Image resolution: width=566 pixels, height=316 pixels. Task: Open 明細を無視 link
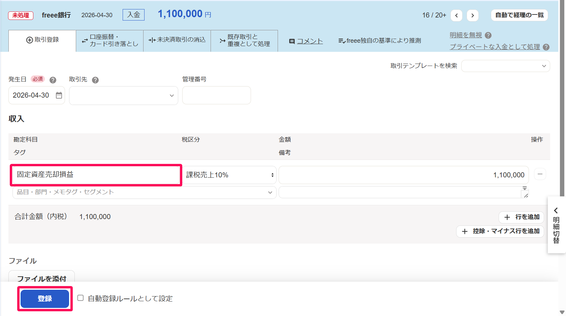pos(466,35)
